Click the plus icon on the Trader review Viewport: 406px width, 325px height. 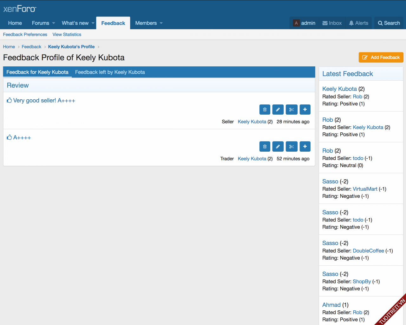click(x=305, y=147)
